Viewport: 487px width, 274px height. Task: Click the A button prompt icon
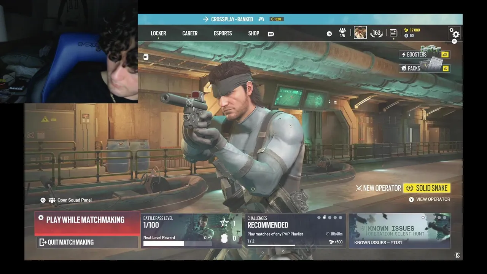tap(41, 218)
